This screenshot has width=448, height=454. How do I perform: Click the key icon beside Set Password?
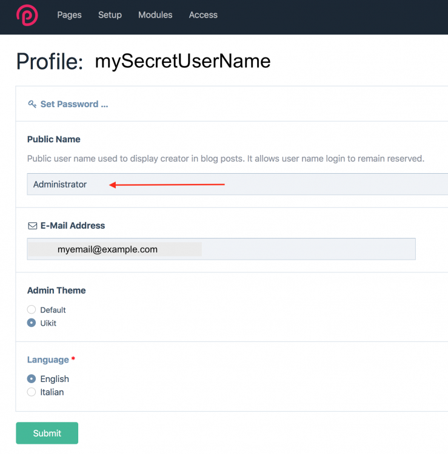click(x=32, y=104)
